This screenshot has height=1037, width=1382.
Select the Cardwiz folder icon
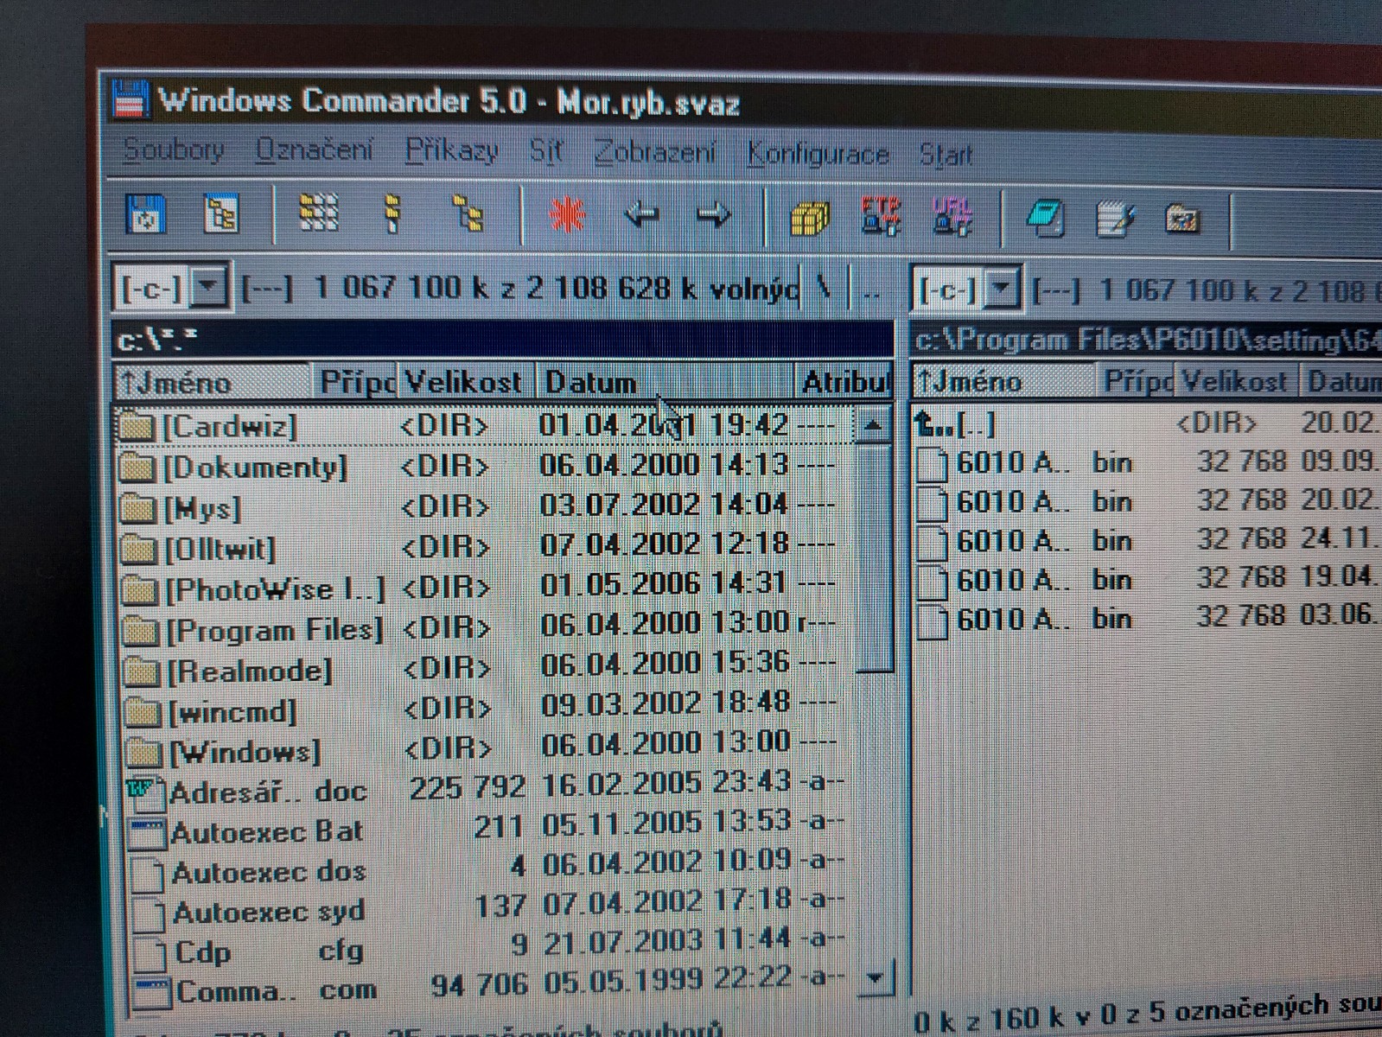[135, 425]
